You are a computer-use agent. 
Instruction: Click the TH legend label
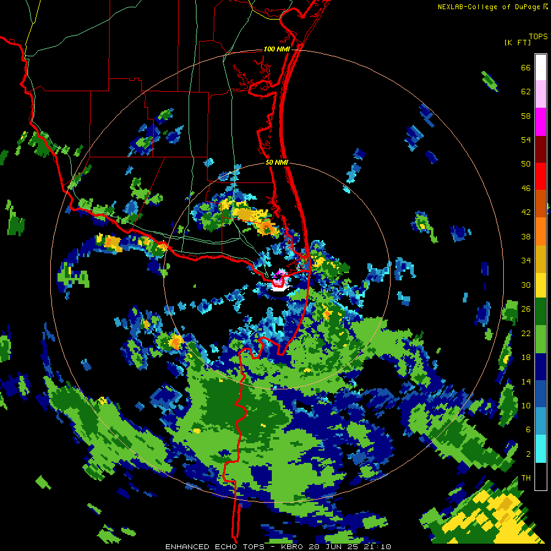pyautogui.click(x=526, y=478)
